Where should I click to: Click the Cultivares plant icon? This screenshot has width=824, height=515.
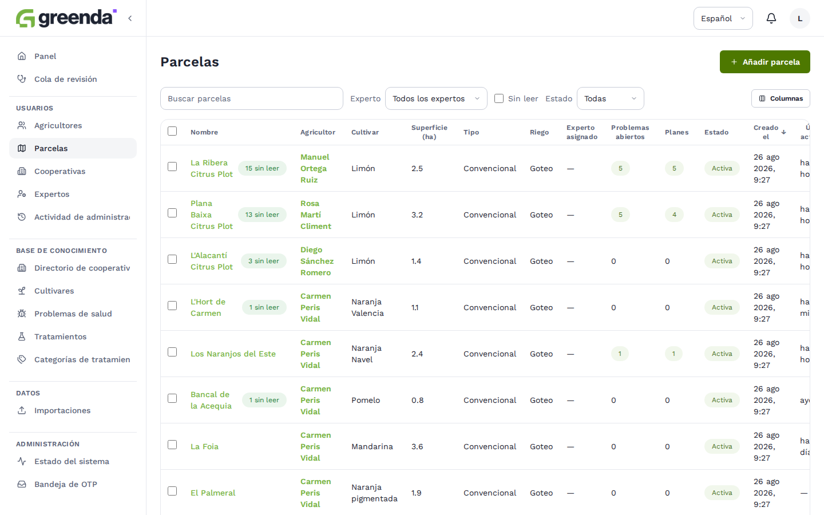point(22,291)
